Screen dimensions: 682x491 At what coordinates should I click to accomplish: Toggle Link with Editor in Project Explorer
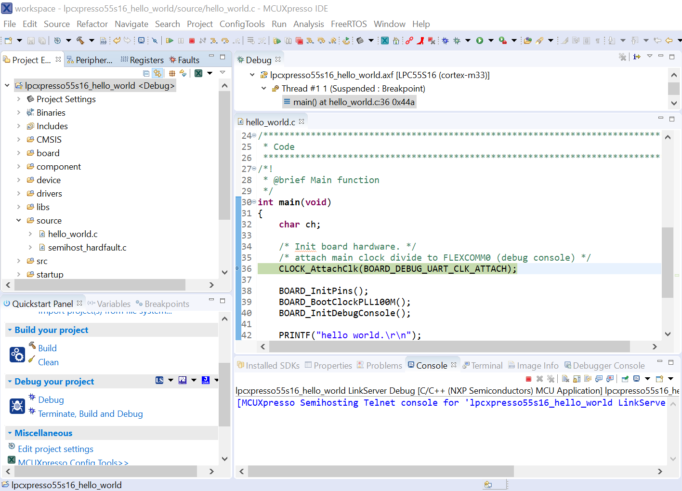coord(157,73)
